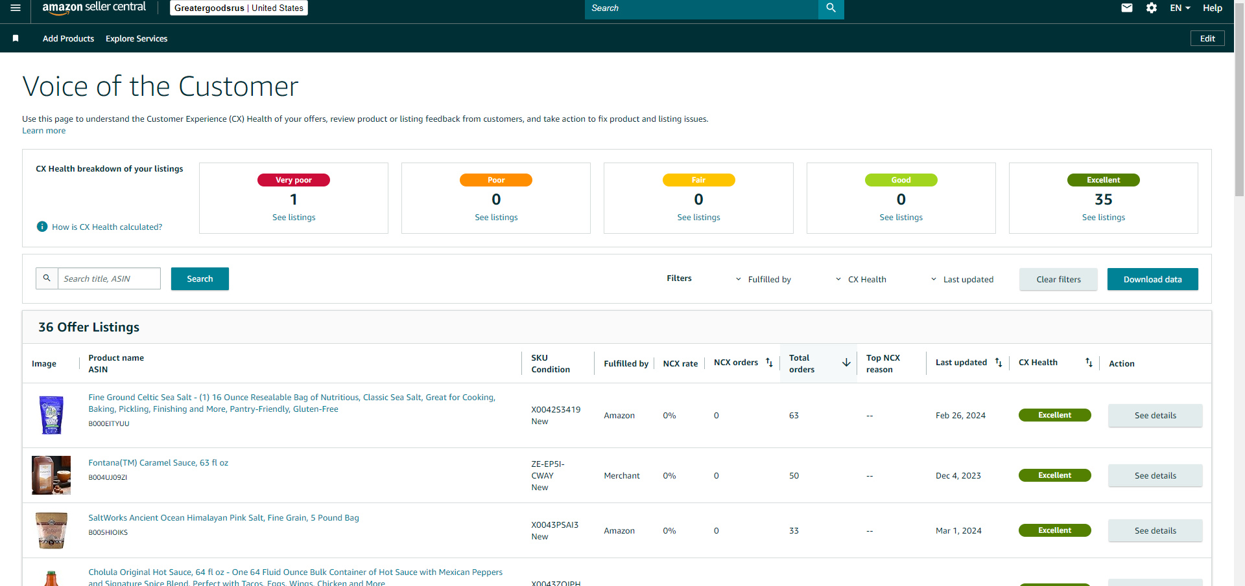Click the Good light green badge

point(901,180)
